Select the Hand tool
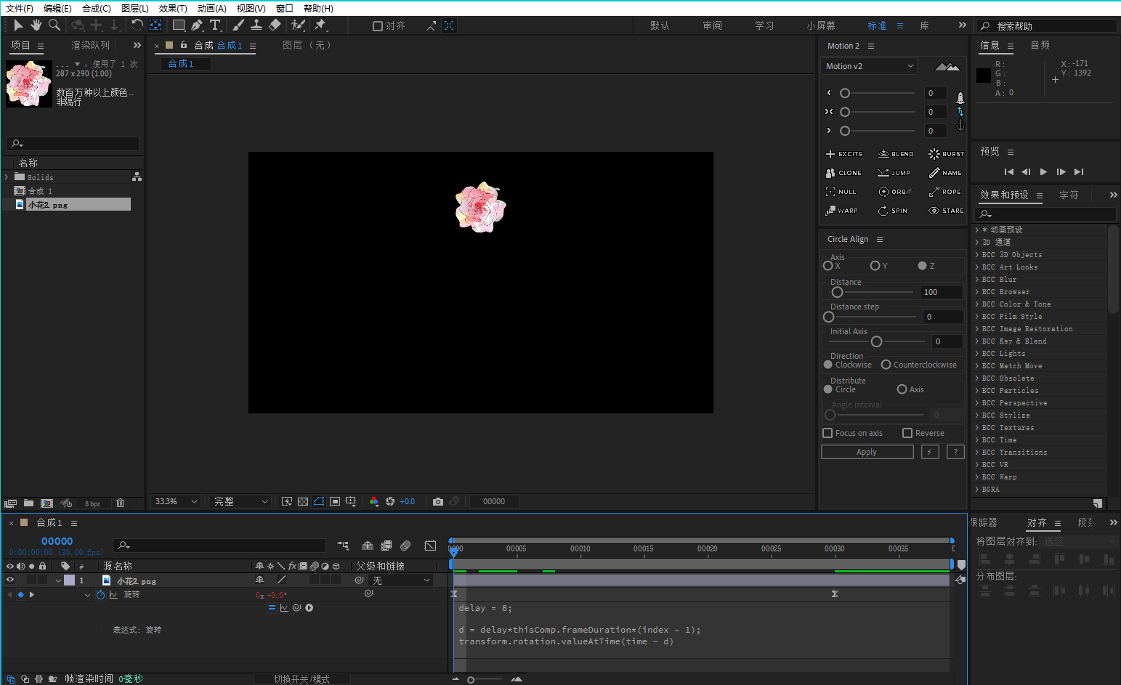The width and height of the screenshot is (1121, 685). (36, 25)
